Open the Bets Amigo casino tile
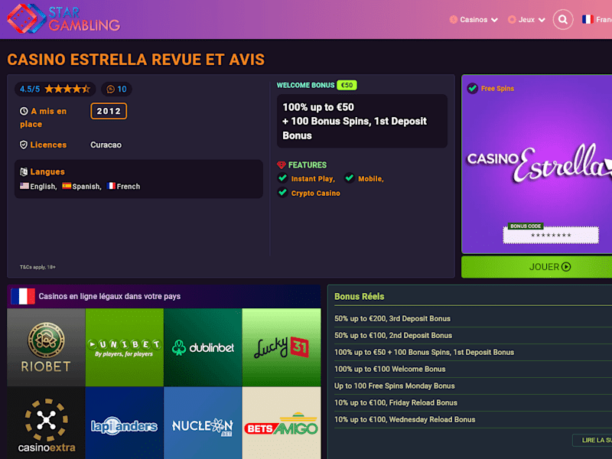The image size is (612, 459). point(282,423)
